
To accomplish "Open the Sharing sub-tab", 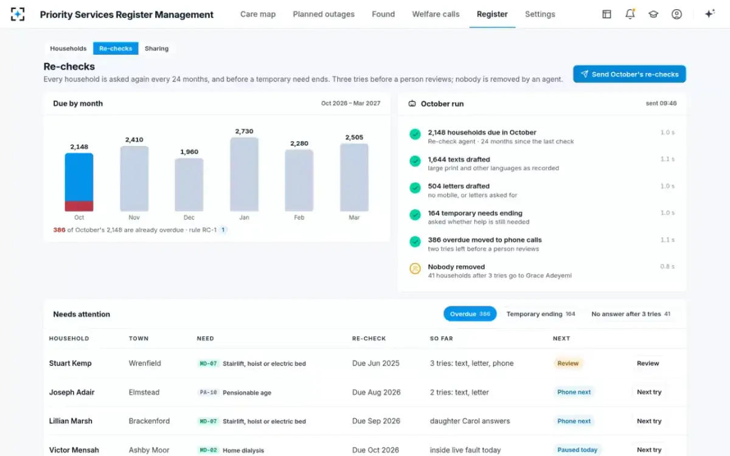I will pyautogui.click(x=156, y=49).
